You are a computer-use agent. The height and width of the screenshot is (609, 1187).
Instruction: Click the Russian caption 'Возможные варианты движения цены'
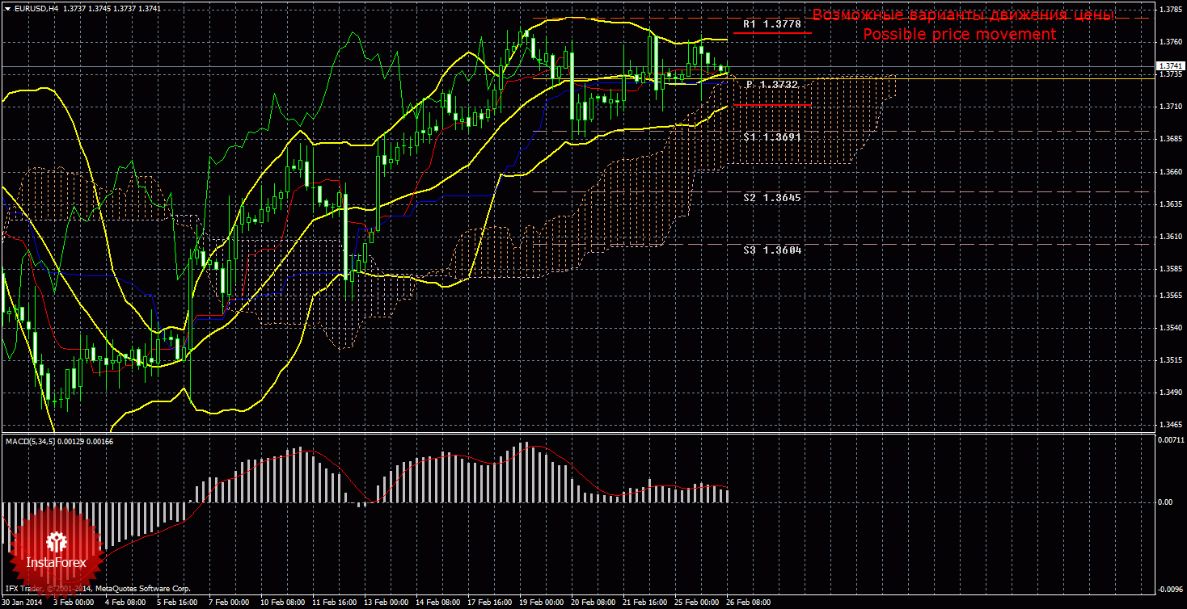[x=963, y=15]
